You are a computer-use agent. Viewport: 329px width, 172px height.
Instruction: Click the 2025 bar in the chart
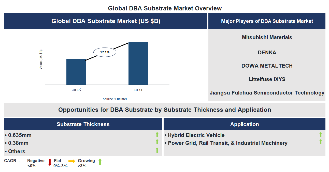tap(76, 72)
